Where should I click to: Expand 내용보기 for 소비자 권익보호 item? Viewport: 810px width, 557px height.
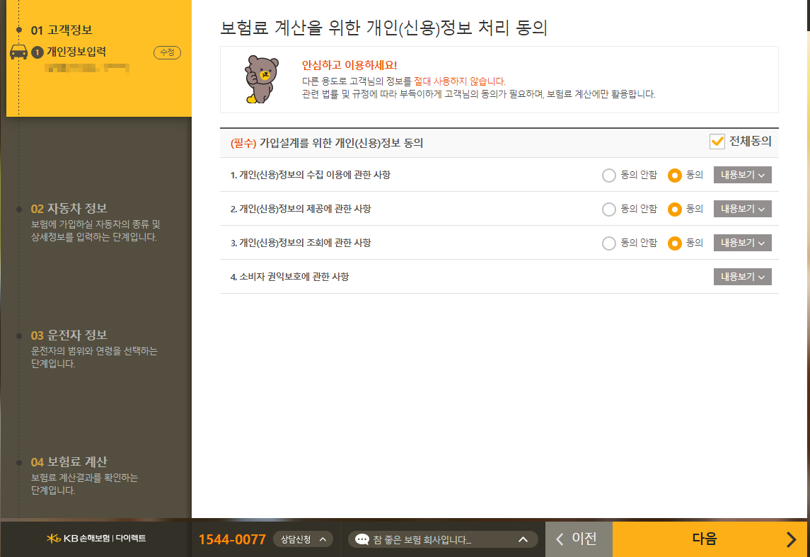click(742, 276)
